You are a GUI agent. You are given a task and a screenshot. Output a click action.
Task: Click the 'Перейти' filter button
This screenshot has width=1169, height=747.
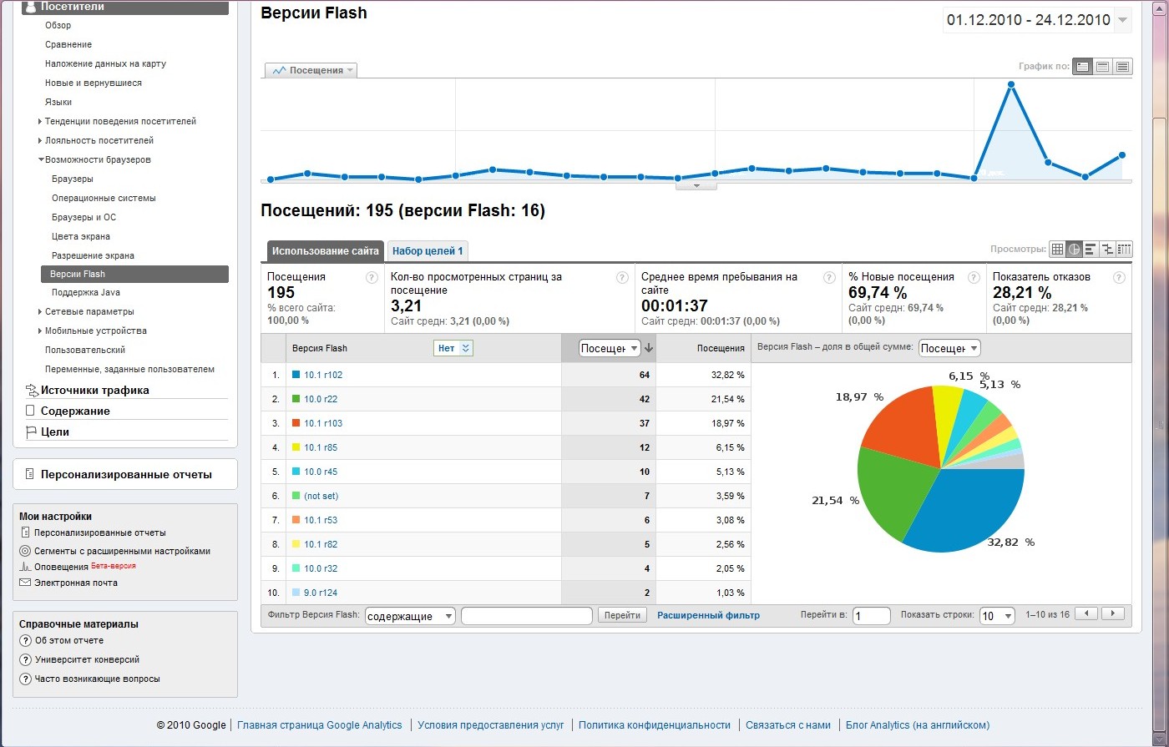(x=622, y=615)
